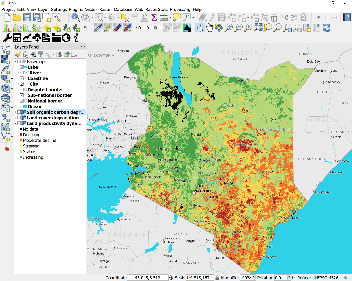This screenshot has width=352, height=281.
Task: Expand the River layer tree node
Action: pyautogui.click(x=18, y=73)
